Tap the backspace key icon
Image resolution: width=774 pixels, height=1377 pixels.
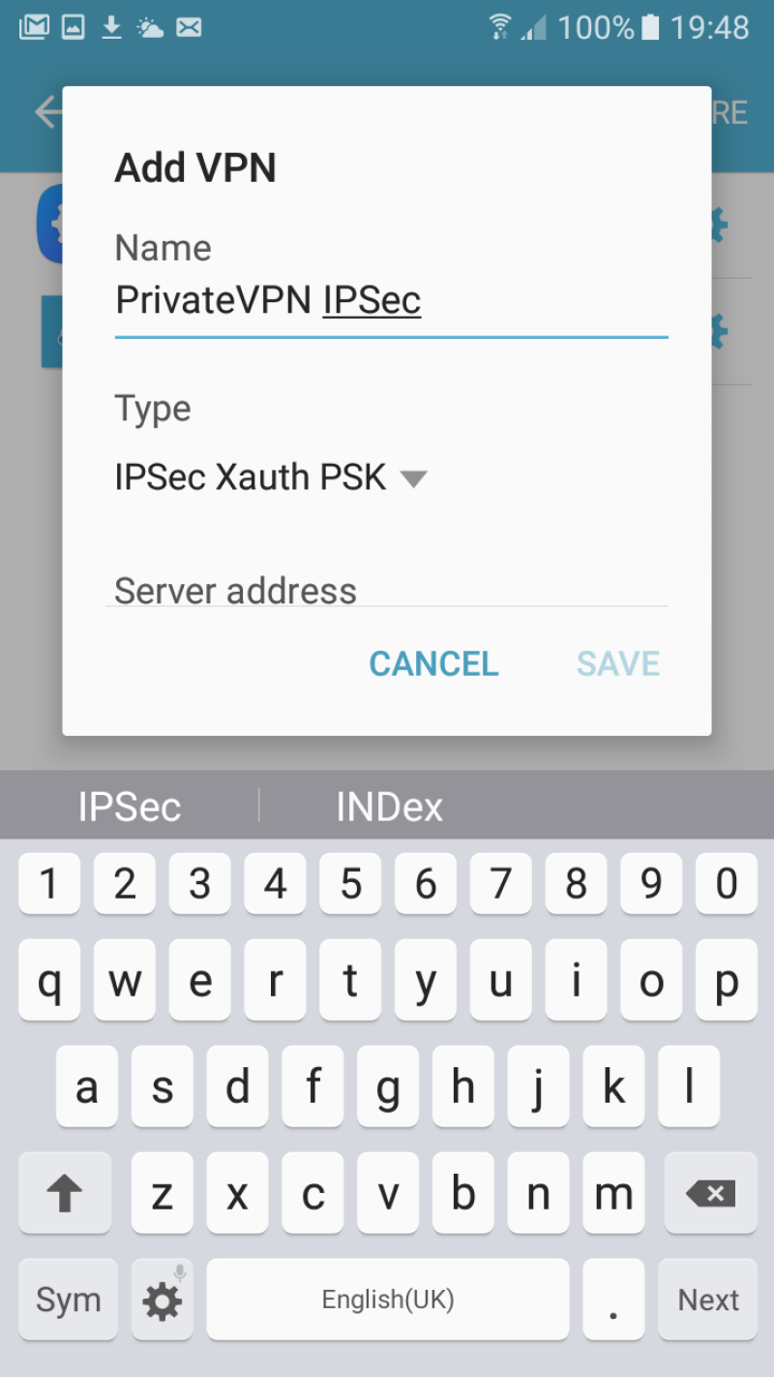point(711,1193)
